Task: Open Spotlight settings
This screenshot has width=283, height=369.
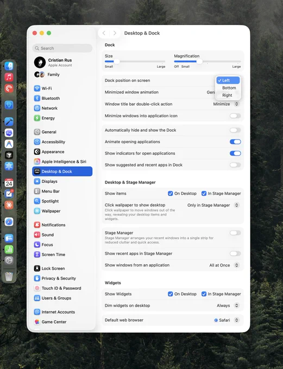Action: tap(62, 201)
